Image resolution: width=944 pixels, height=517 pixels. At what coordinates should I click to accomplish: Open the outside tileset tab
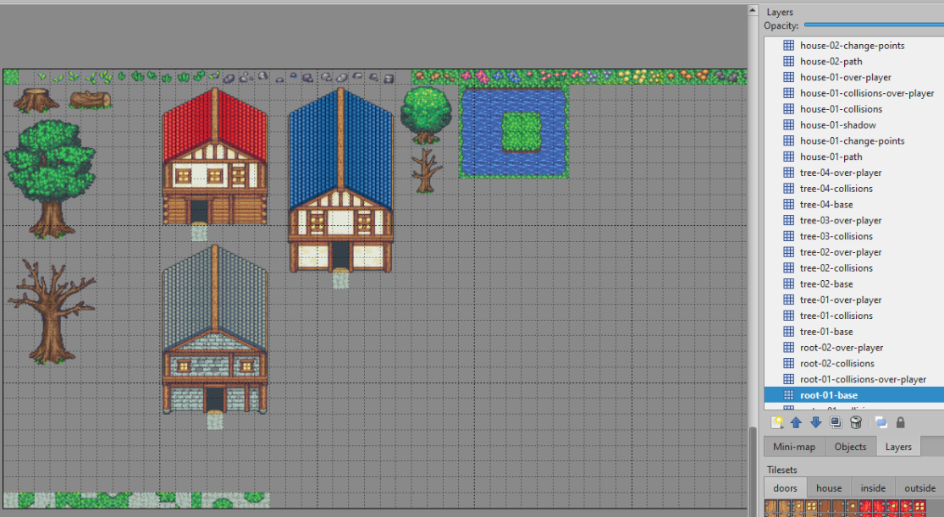919,488
